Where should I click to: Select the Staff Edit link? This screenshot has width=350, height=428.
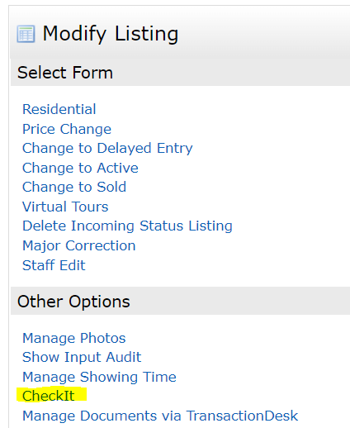point(54,265)
